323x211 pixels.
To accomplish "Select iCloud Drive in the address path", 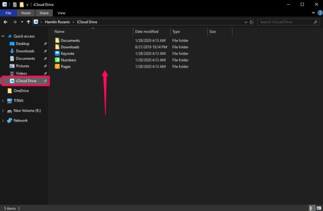I will 87,22.
